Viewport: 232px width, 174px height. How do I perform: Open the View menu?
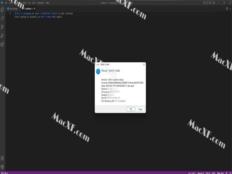coord(25,3)
